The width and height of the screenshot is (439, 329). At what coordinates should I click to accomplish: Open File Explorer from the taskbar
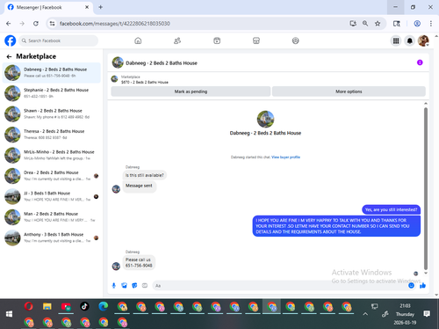[47, 307]
